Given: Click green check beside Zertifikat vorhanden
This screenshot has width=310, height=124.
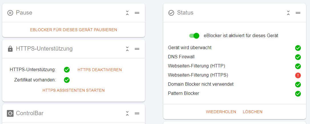Looking at the screenshot, I should 67,80.
